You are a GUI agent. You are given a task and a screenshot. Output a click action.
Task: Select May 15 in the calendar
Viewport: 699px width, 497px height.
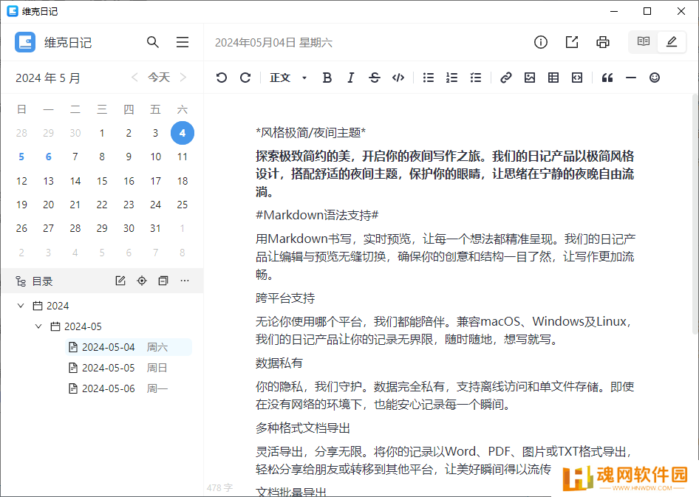point(102,181)
